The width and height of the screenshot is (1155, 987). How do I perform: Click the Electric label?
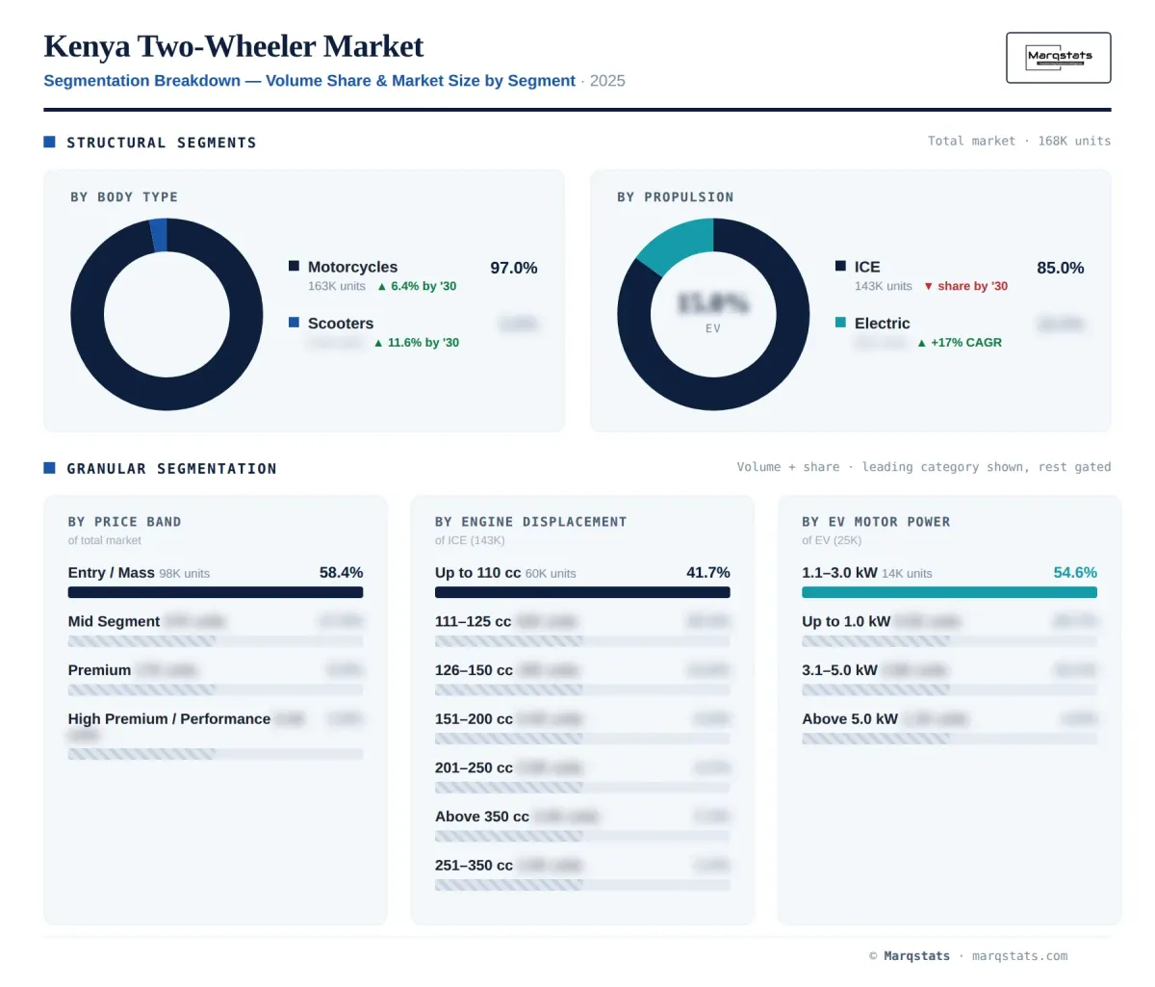[882, 324]
